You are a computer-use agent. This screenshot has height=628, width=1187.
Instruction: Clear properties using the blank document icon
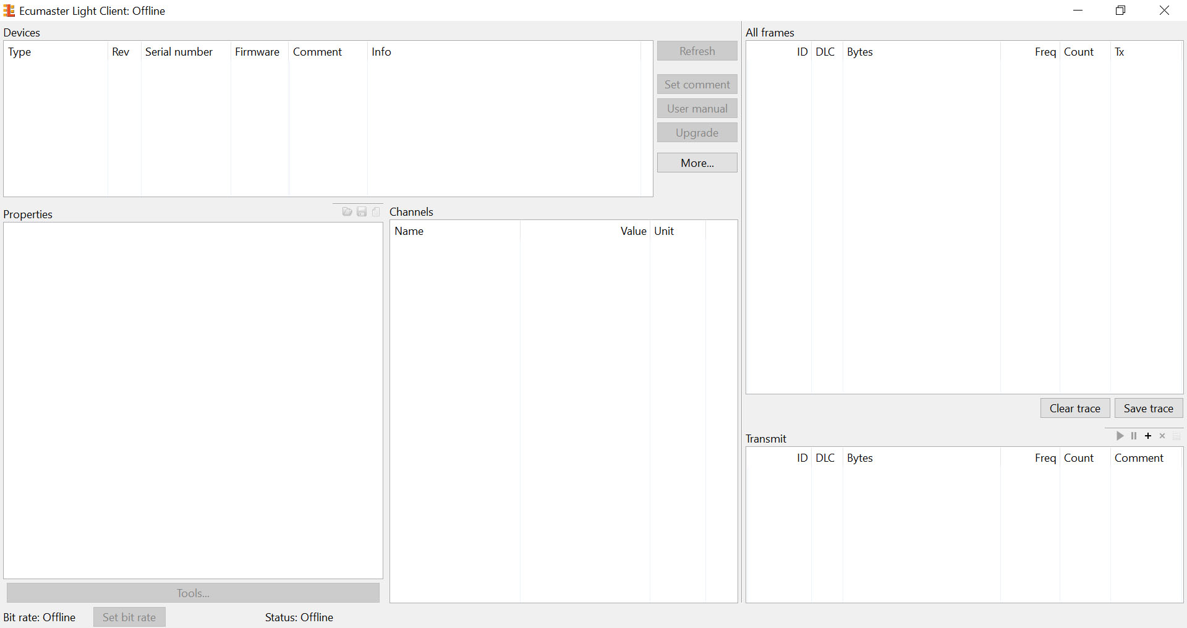click(x=375, y=211)
